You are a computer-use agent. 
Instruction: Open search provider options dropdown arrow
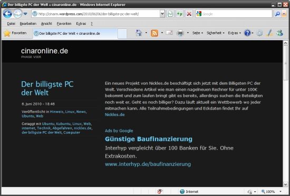[284, 14]
